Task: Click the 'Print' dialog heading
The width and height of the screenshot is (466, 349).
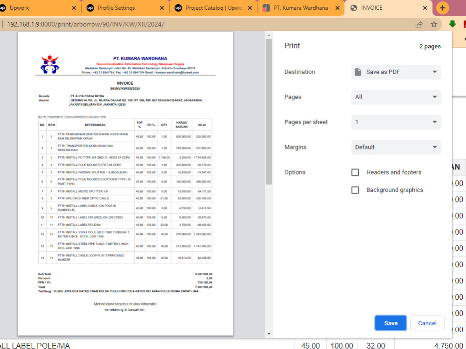Action: point(292,46)
